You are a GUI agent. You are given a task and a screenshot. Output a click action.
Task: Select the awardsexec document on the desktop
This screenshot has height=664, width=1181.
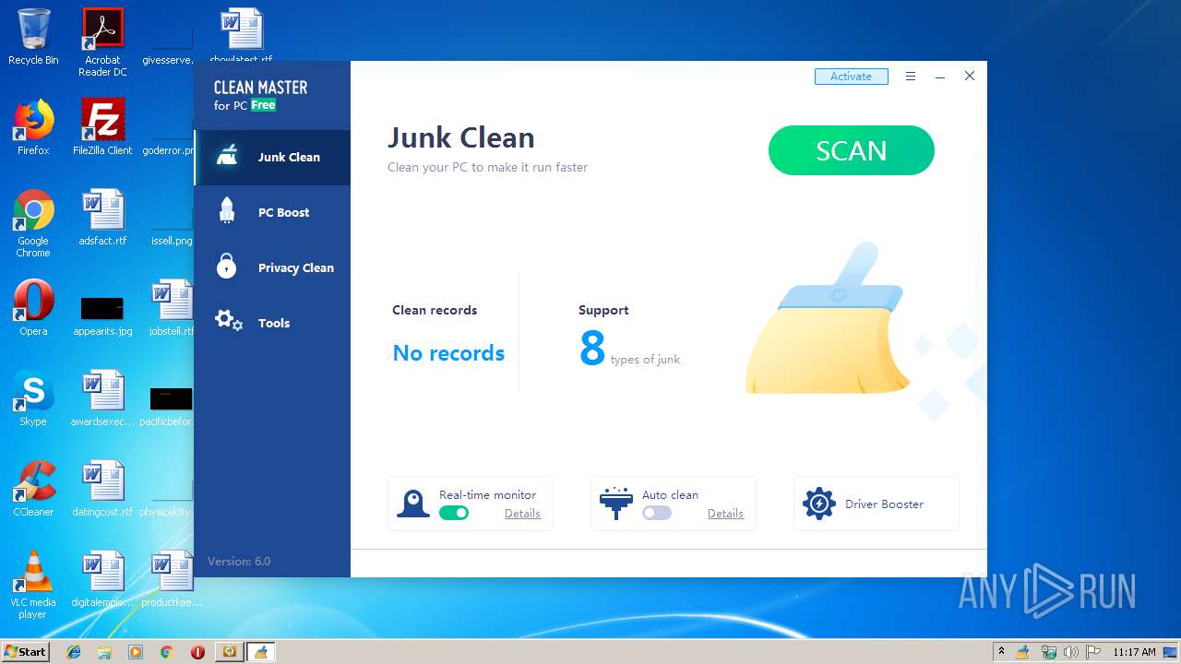(x=102, y=398)
